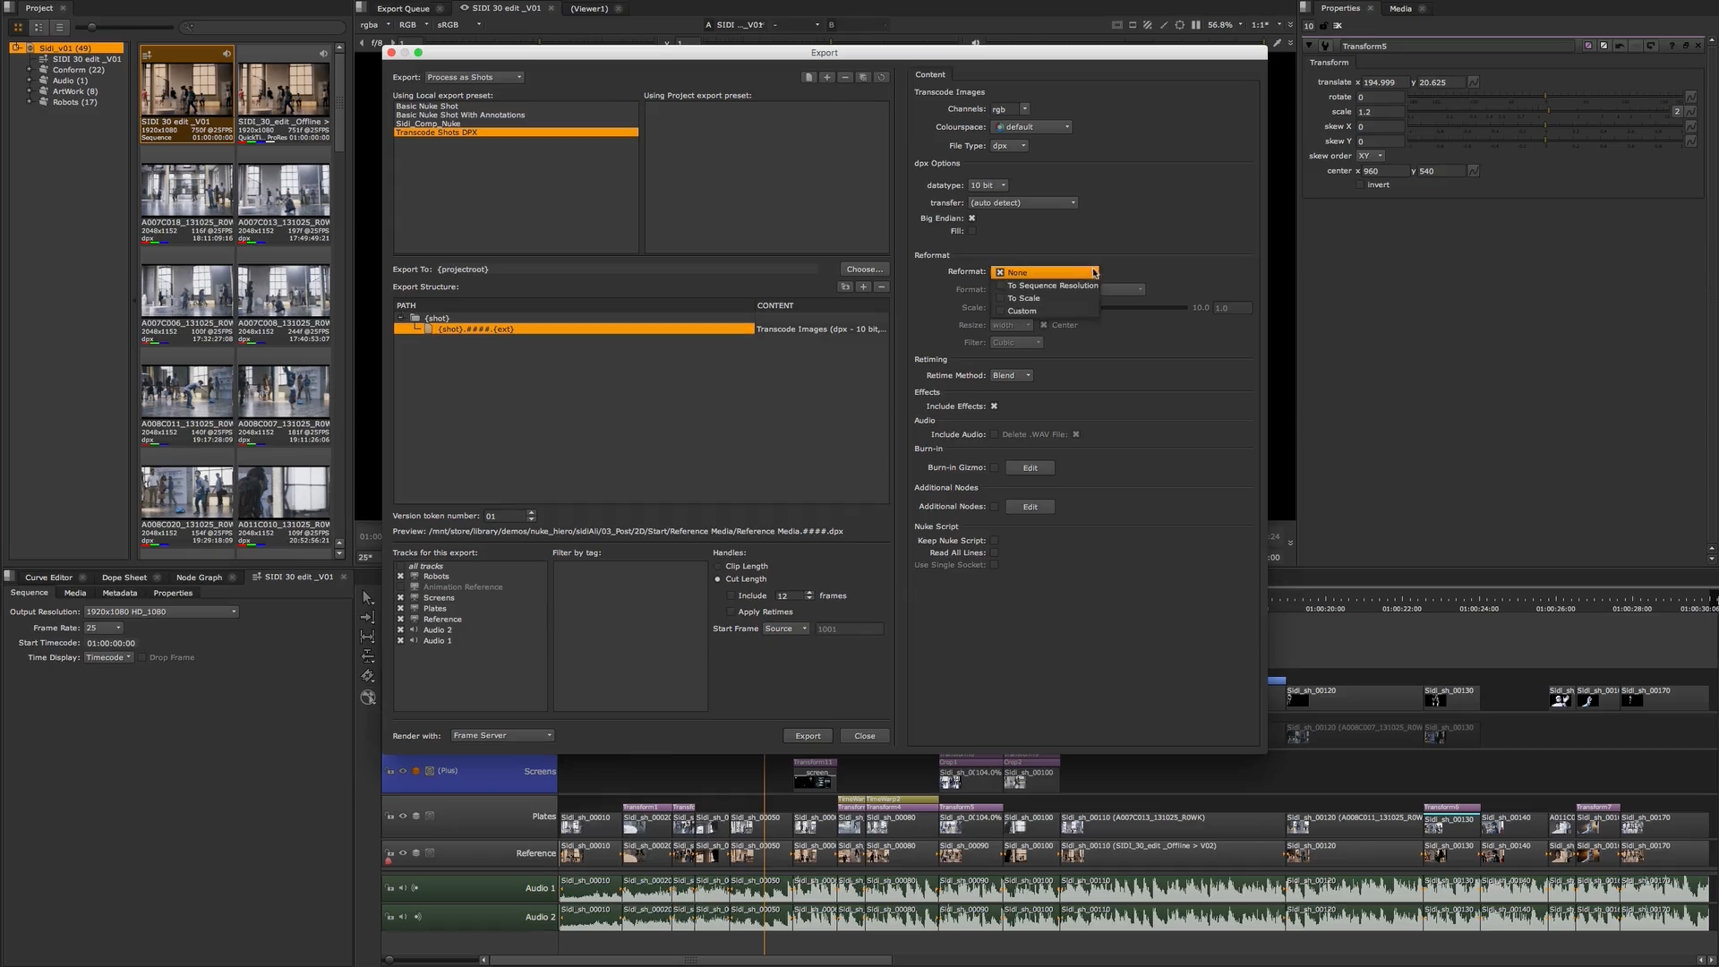Image resolution: width=1719 pixels, height=967 pixels.
Task: Click the Export button
Action: pyautogui.click(x=807, y=735)
